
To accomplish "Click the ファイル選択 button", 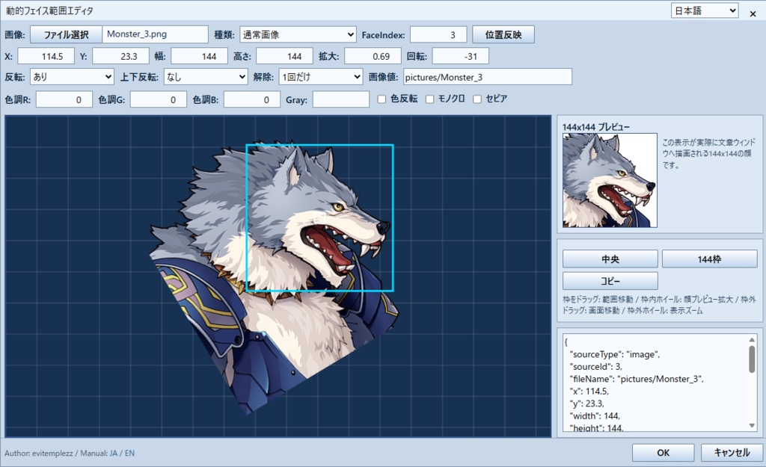I will (x=66, y=34).
